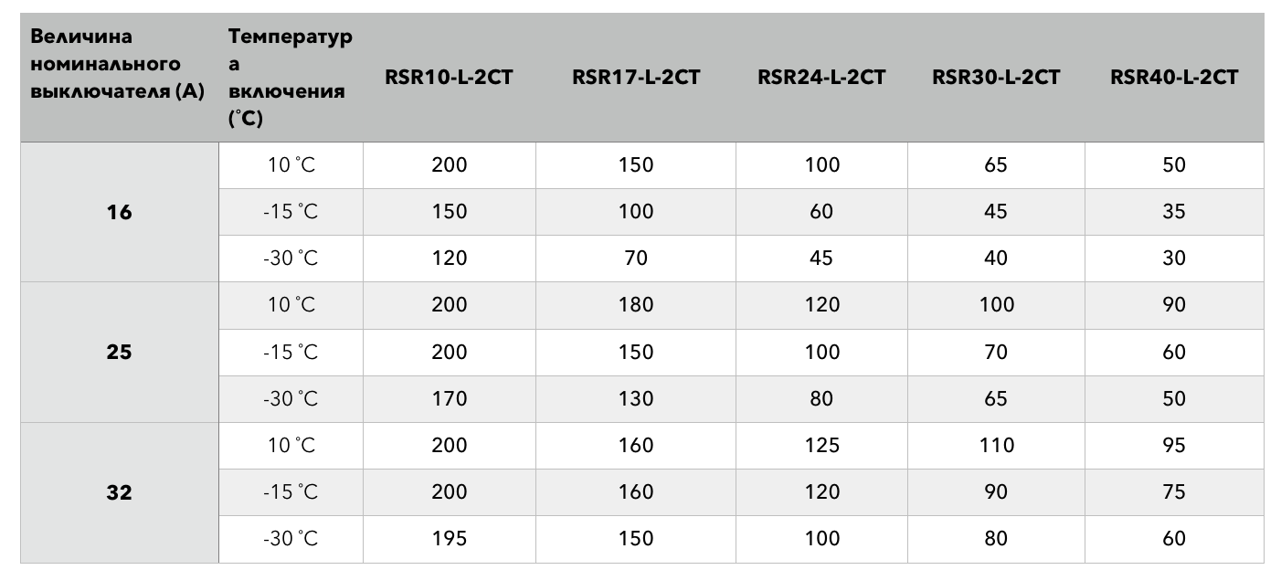The height and width of the screenshot is (570, 1281).
Task: Click the RSR30-L-2CT column header
Action: point(996,78)
